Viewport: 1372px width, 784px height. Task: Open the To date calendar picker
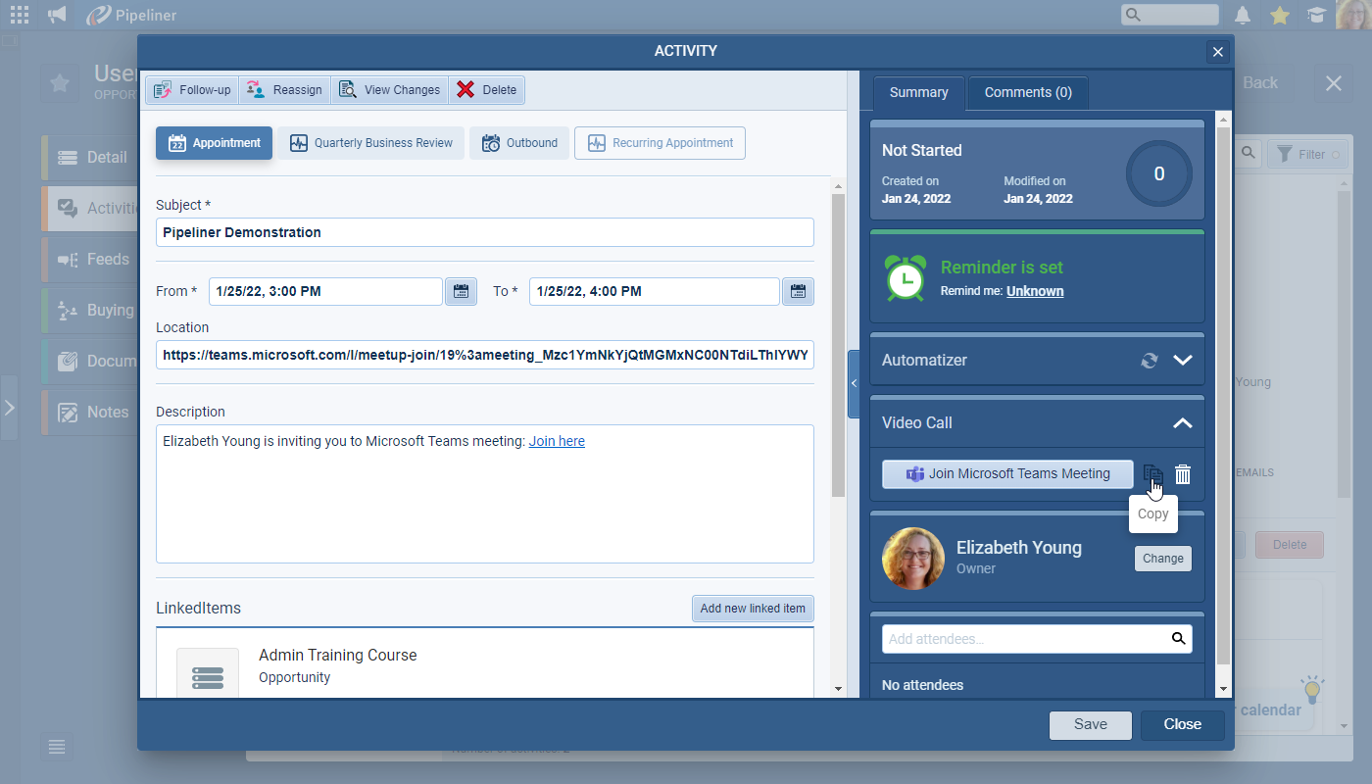coord(798,291)
